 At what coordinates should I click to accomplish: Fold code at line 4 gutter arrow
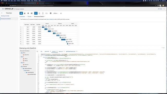(39, 57)
